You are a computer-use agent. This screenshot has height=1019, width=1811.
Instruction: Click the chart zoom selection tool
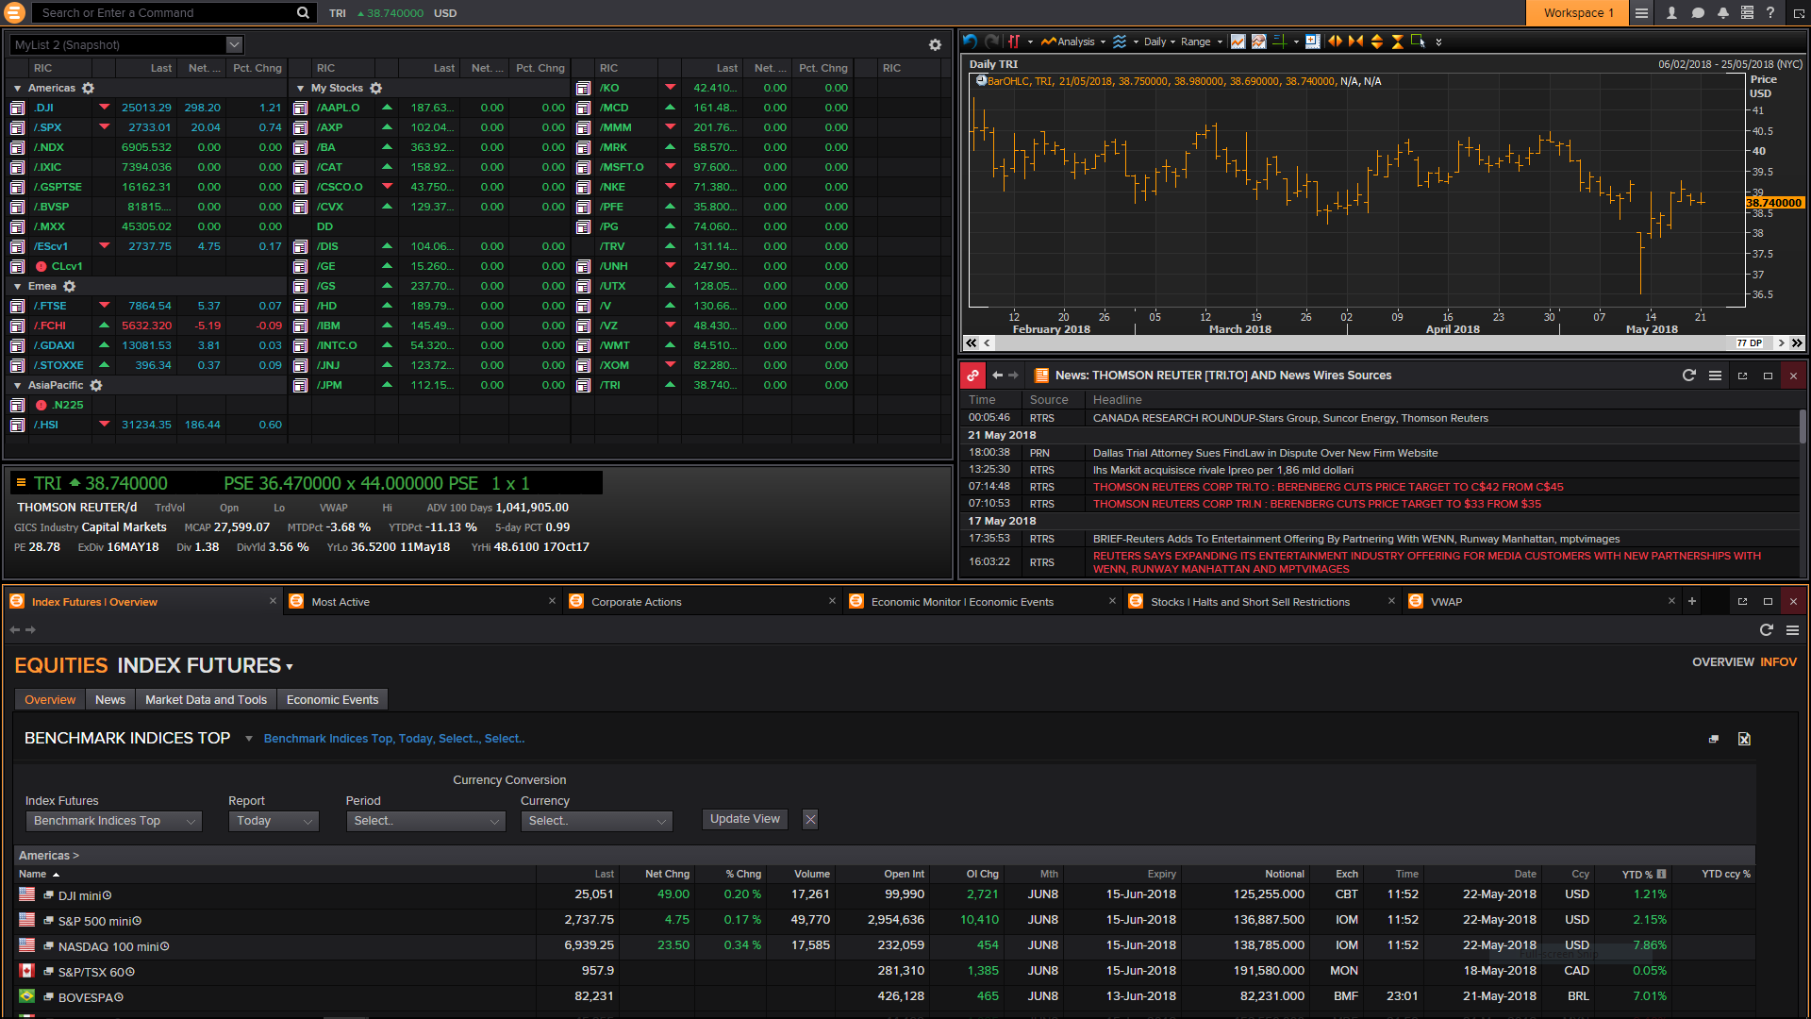[1418, 42]
